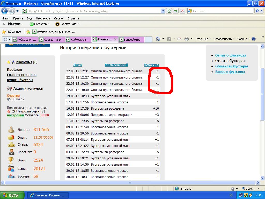Switch to the Вопрос\отве... tab
265x199 pixels.
(131, 40)
